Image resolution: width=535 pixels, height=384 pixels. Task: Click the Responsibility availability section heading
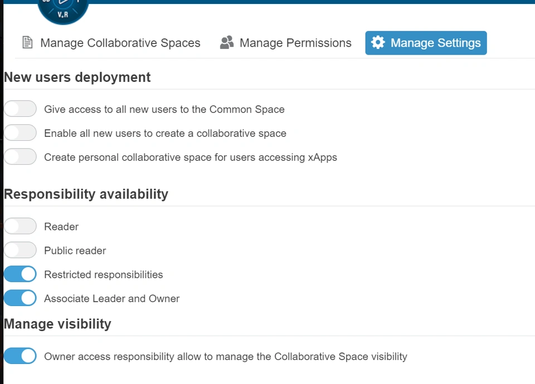pos(86,194)
